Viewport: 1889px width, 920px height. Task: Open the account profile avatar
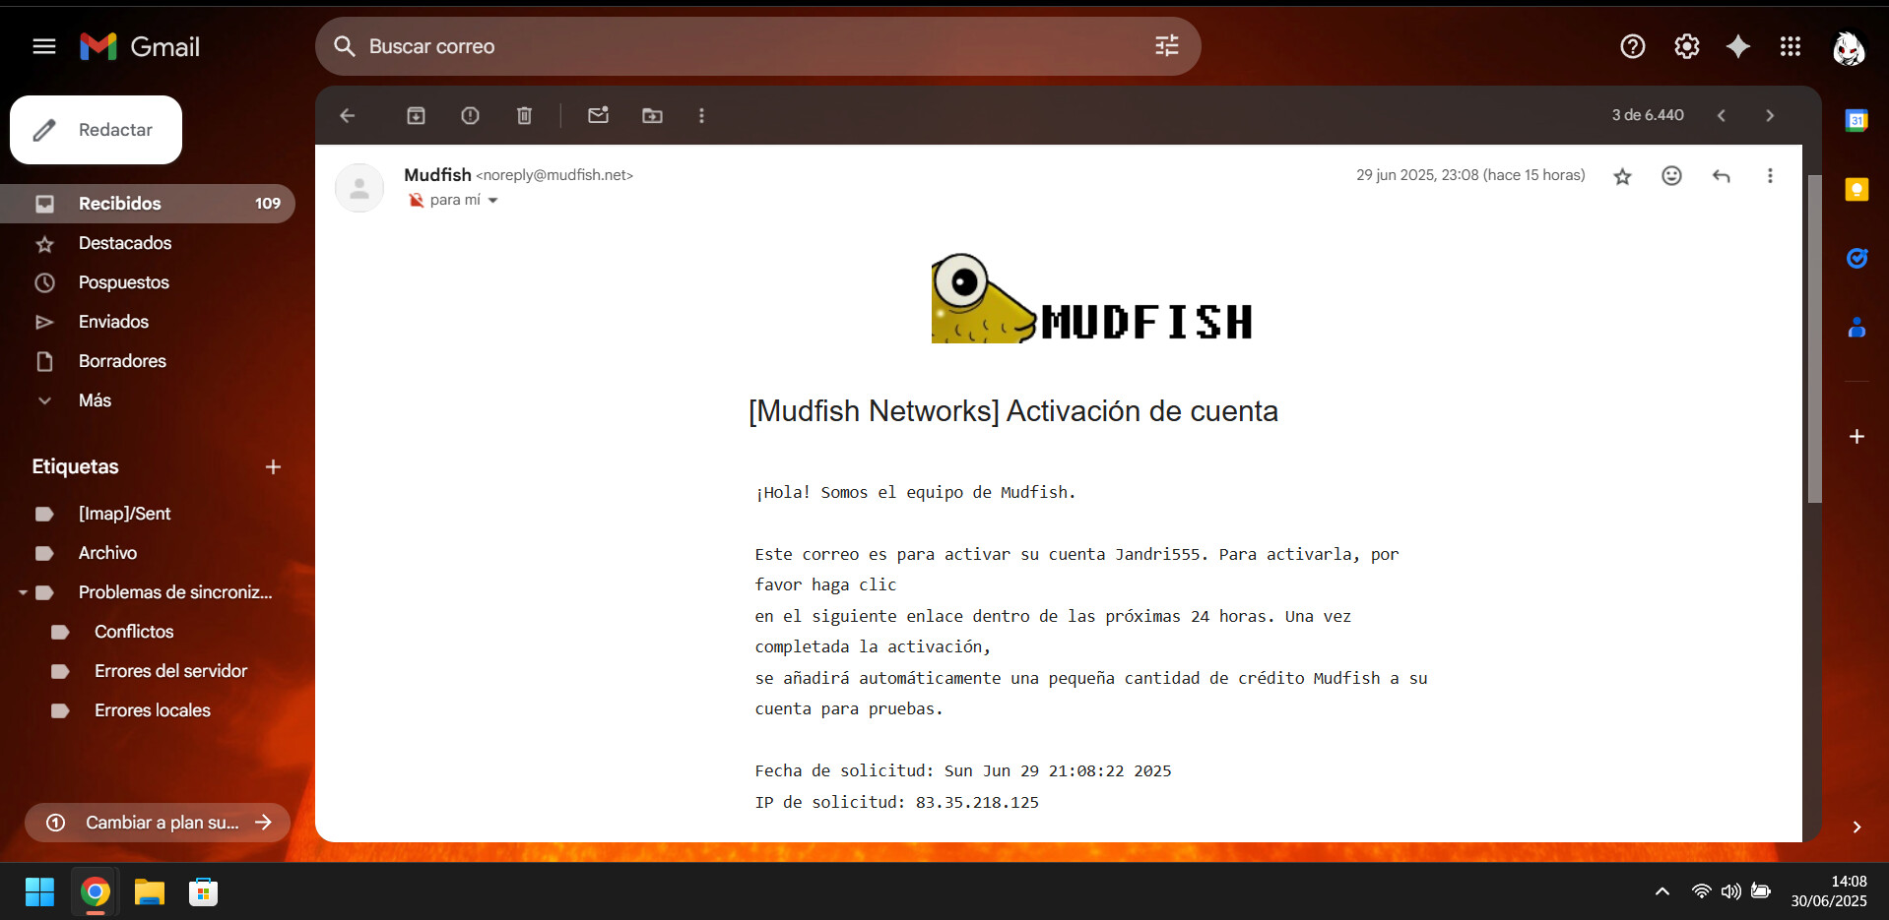[x=1849, y=47]
